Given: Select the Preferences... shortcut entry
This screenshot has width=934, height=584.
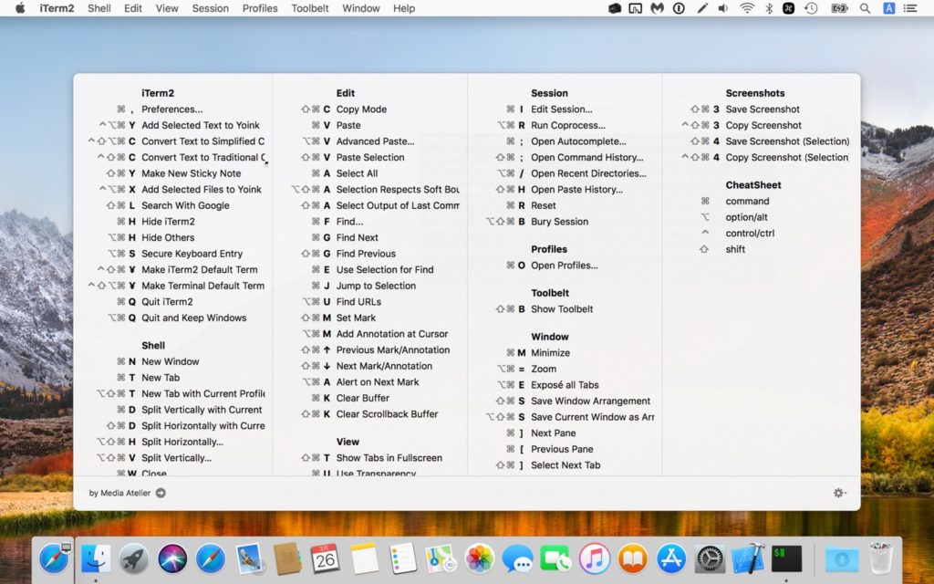Looking at the screenshot, I should (171, 109).
